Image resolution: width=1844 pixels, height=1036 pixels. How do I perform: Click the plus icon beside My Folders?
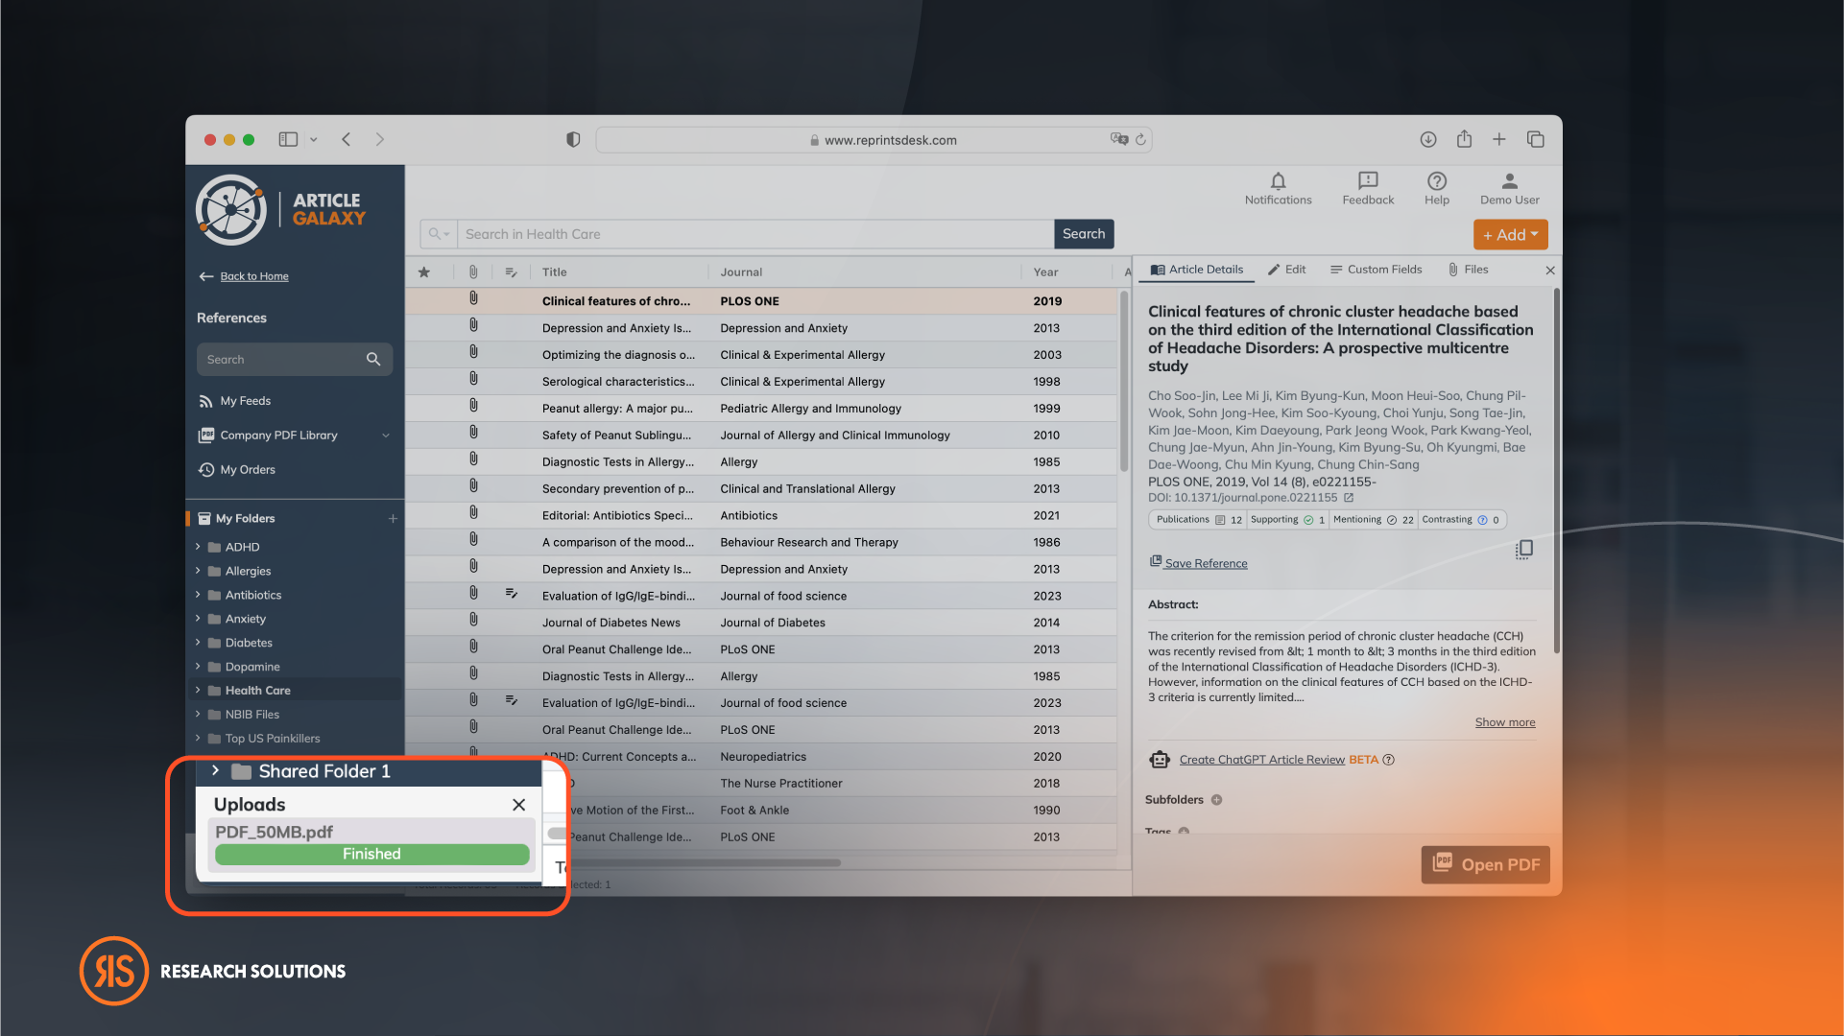tap(393, 518)
